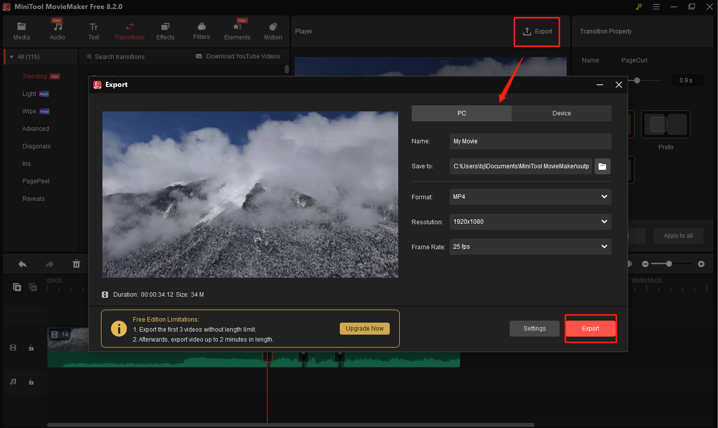Toggle lock on the audio track
The image size is (718, 428).
[31, 382]
